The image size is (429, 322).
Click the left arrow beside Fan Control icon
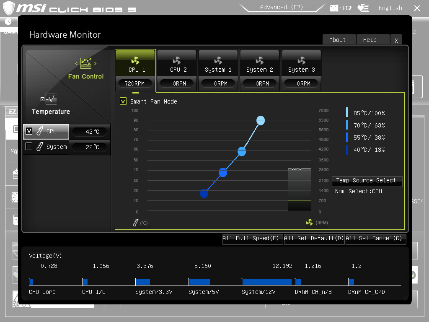point(77,64)
